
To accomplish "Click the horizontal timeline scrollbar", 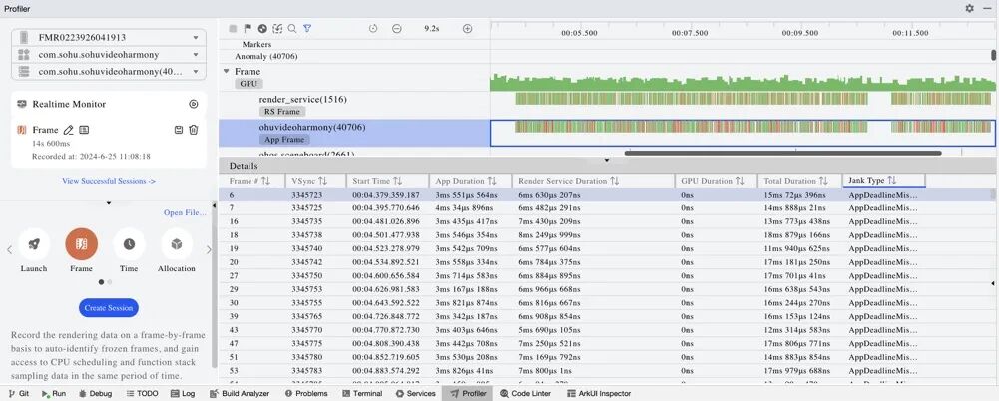I will (x=783, y=153).
